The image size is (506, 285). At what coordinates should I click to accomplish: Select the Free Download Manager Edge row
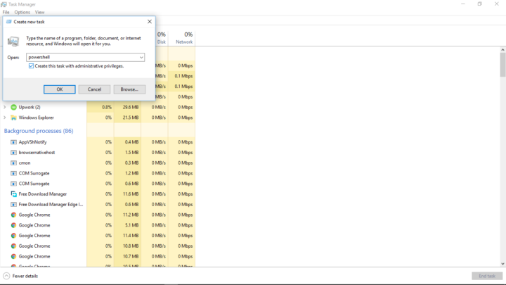(x=98, y=205)
